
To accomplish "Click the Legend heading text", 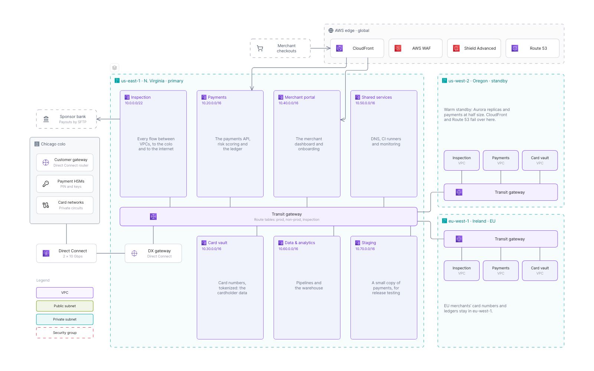I will pos(43,280).
